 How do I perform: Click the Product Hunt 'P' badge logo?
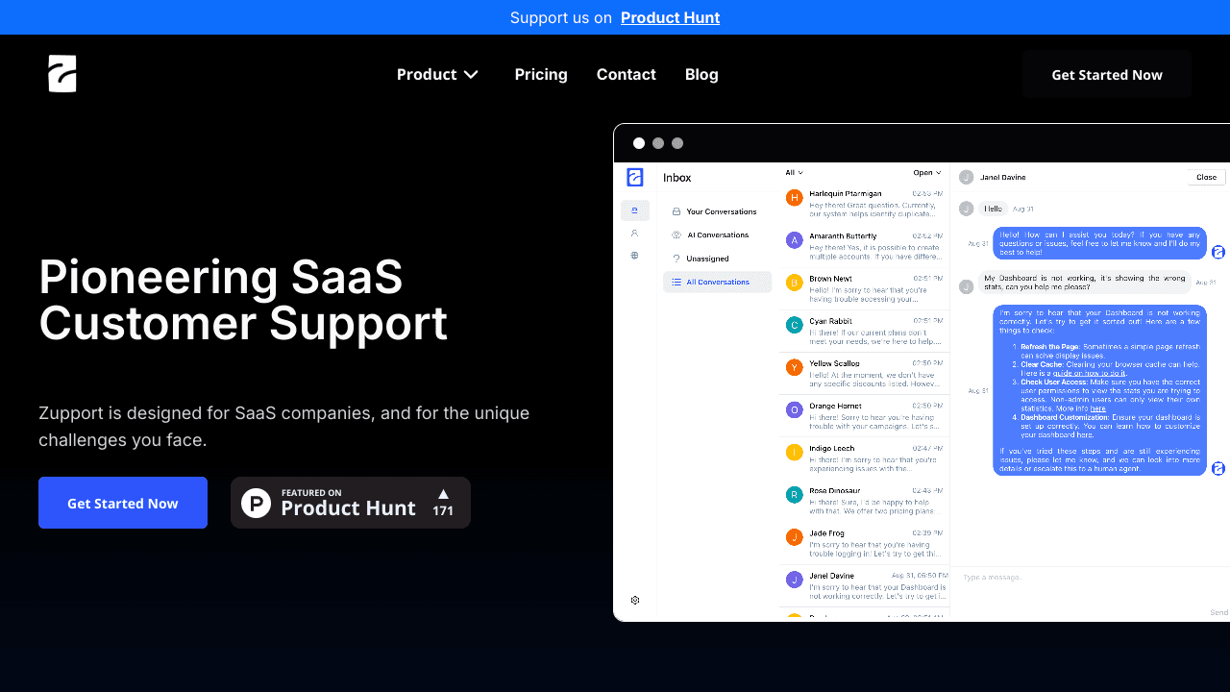point(256,503)
